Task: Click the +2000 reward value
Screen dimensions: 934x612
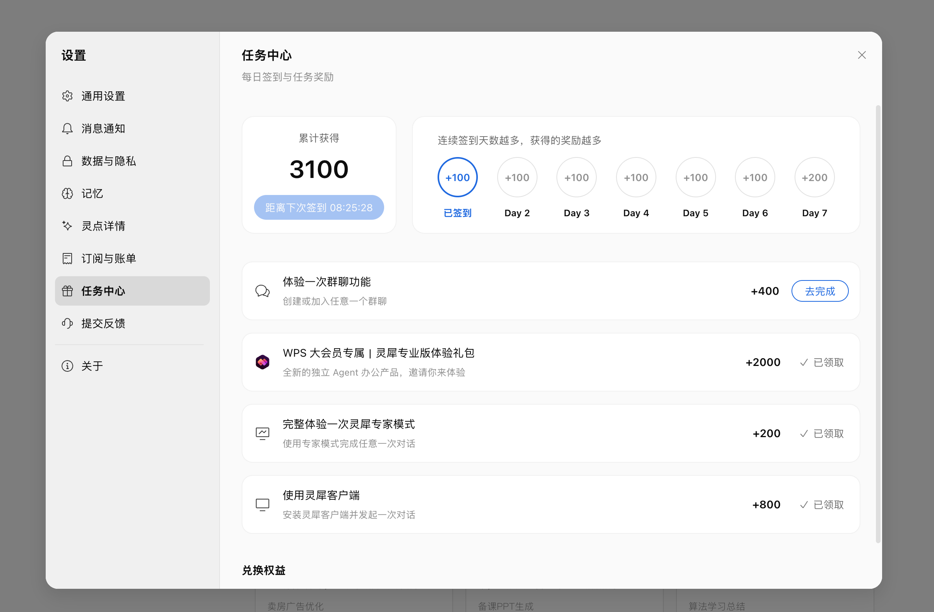Action: [x=763, y=362]
